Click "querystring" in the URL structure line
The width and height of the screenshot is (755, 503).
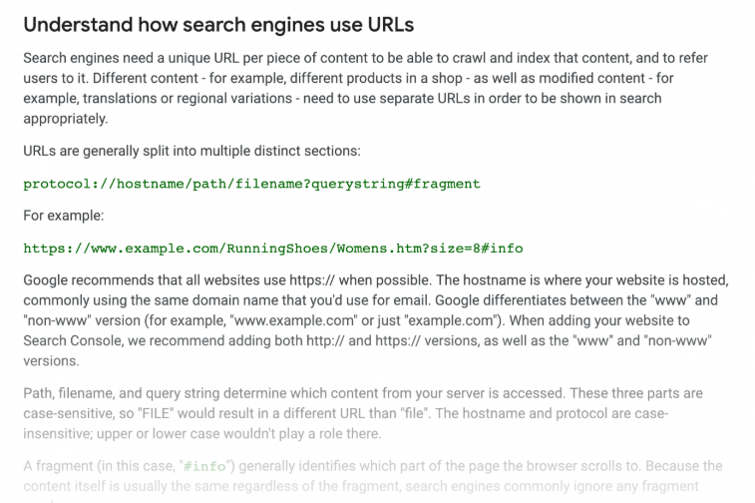[x=358, y=184]
